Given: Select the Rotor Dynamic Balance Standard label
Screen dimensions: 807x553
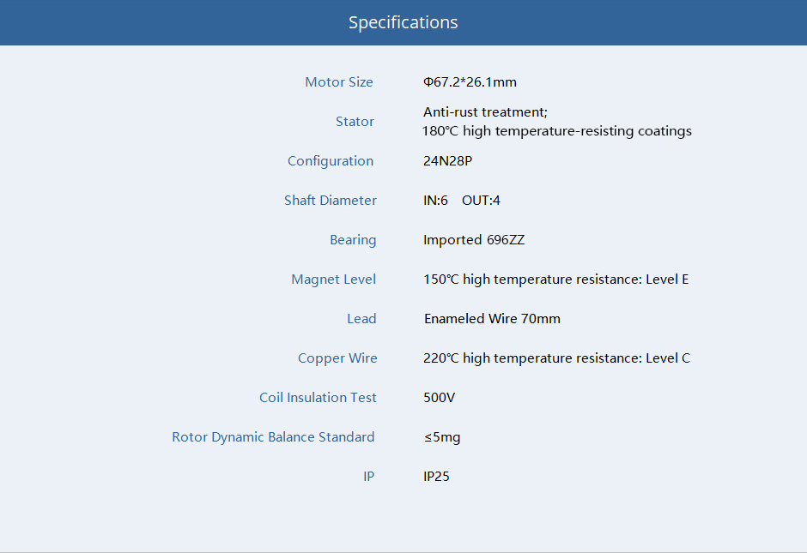Looking at the screenshot, I should (x=273, y=437).
